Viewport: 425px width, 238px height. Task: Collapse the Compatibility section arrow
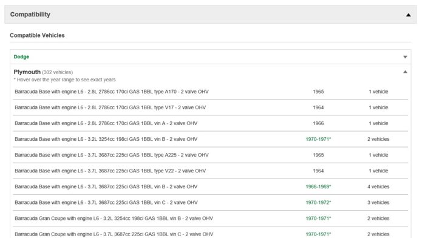[x=408, y=15]
